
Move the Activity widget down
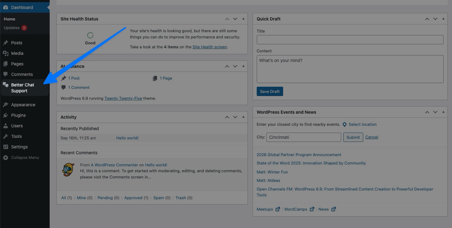pyautogui.click(x=235, y=117)
